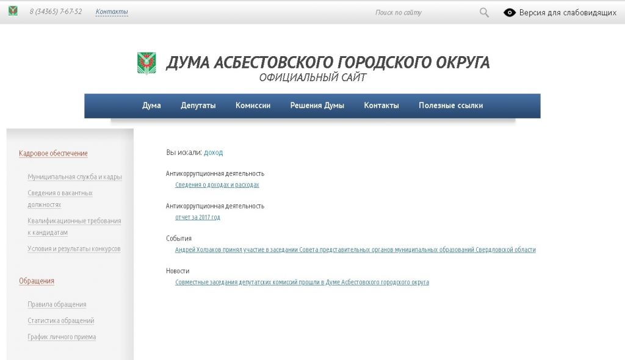Click the search magnifier icon

click(x=484, y=12)
